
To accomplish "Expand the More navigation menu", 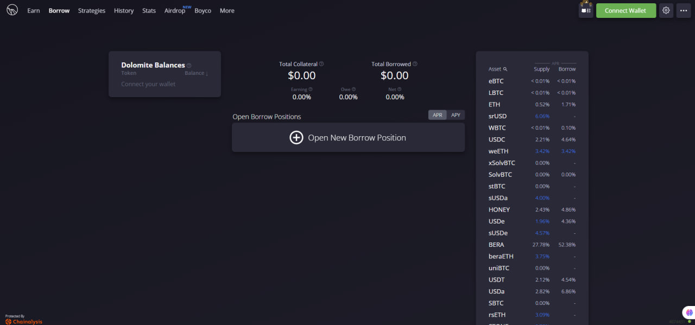I will [227, 10].
